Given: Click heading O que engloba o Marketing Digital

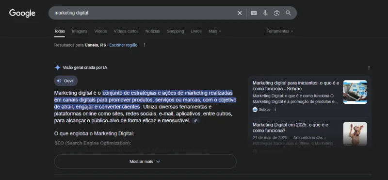Looking at the screenshot, I should [x=94, y=134].
